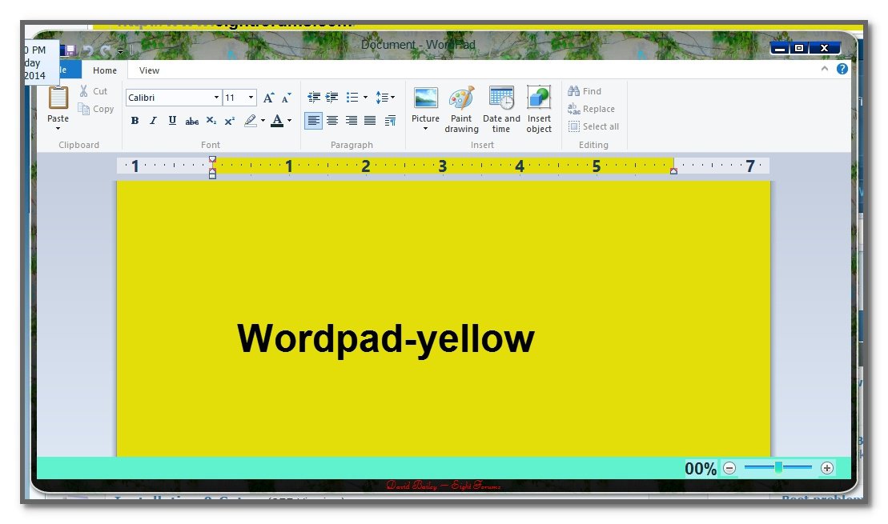Expand the font size dropdown
Image resolution: width=888 pixels, height=524 pixels.
click(x=251, y=98)
